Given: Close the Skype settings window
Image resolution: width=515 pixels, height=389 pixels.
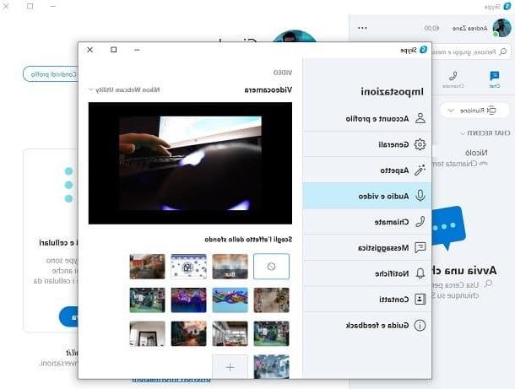Looking at the screenshot, I should [90, 50].
